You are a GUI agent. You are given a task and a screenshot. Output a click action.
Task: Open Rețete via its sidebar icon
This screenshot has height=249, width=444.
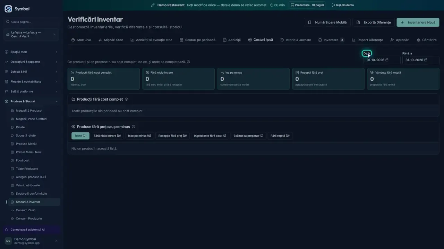(x=12, y=127)
